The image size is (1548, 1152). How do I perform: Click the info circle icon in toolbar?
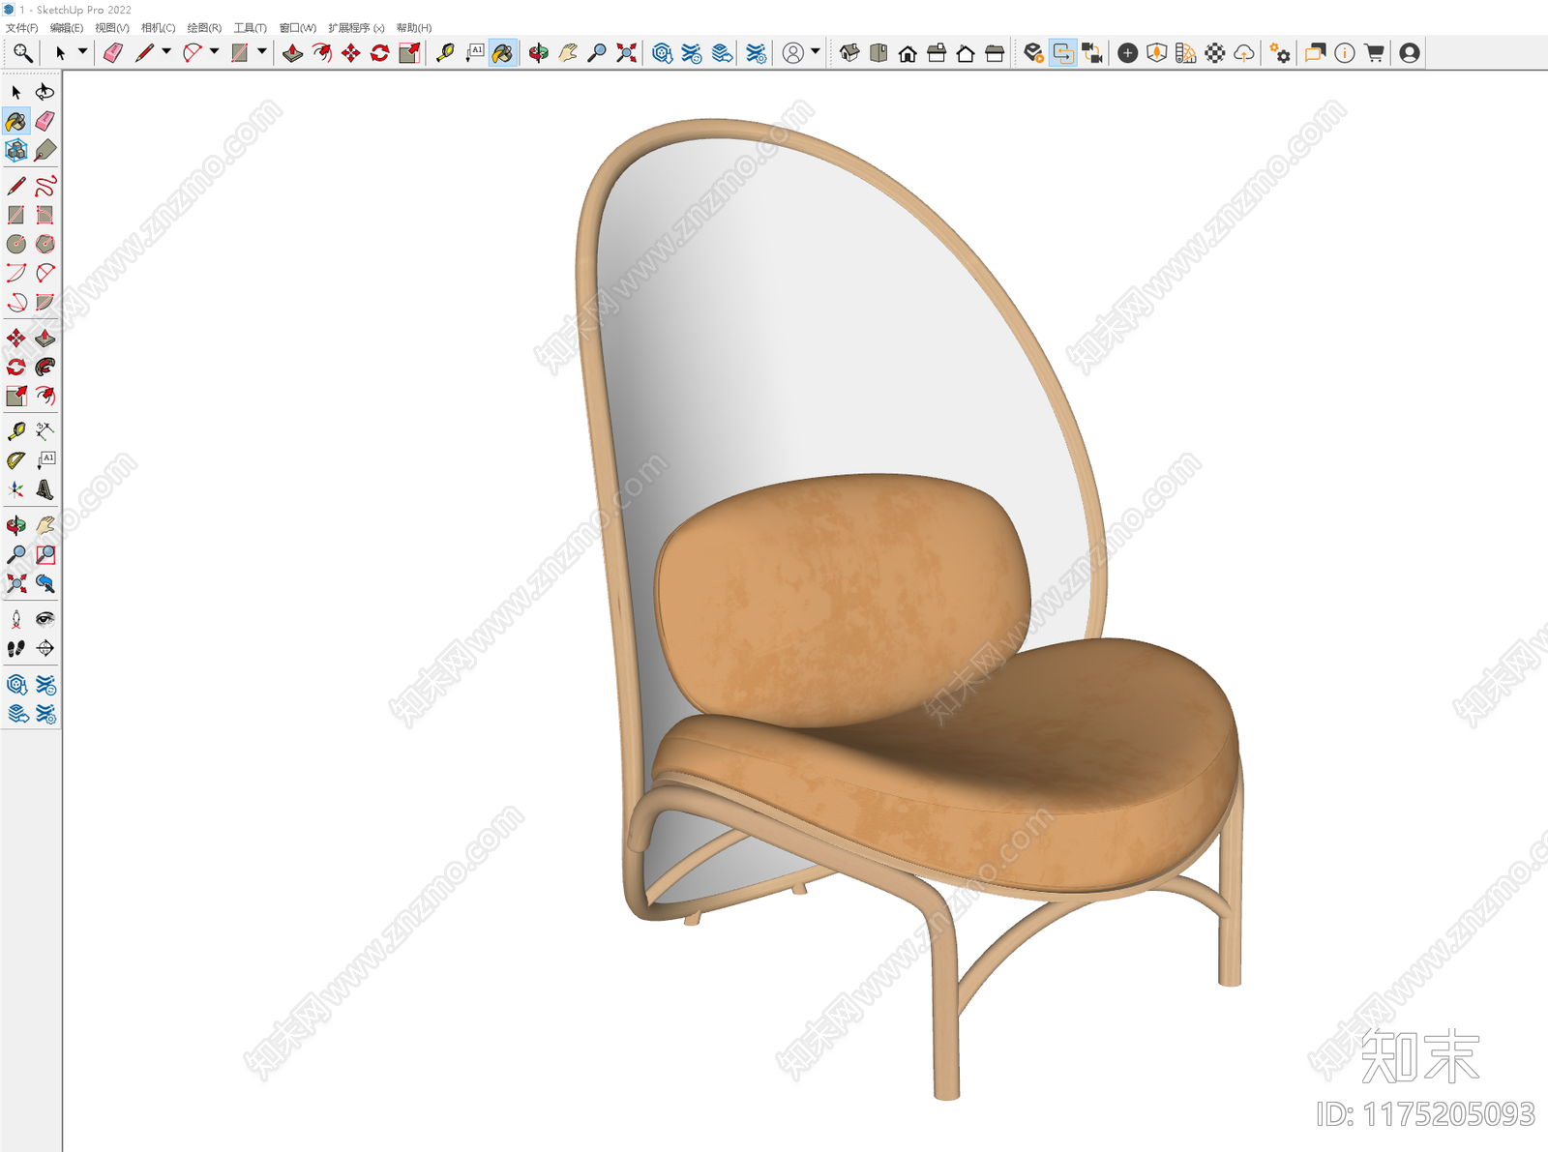click(x=1345, y=53)
